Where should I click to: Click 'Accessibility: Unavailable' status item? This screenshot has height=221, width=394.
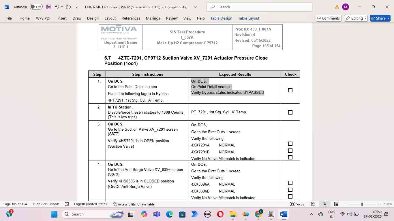pyautogui.click(x=134, y=204)
